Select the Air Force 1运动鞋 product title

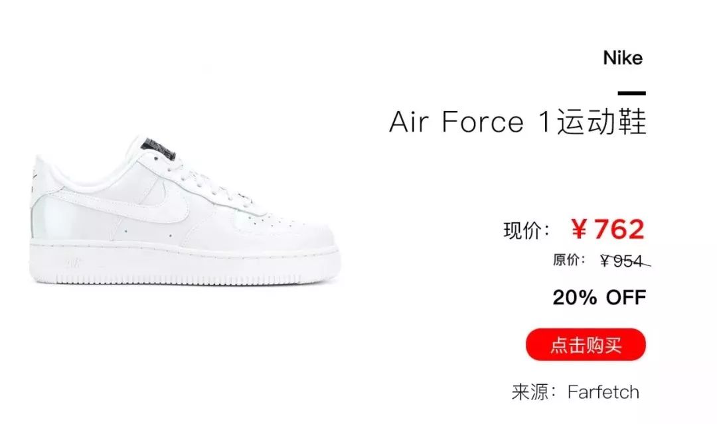point(518,122)
